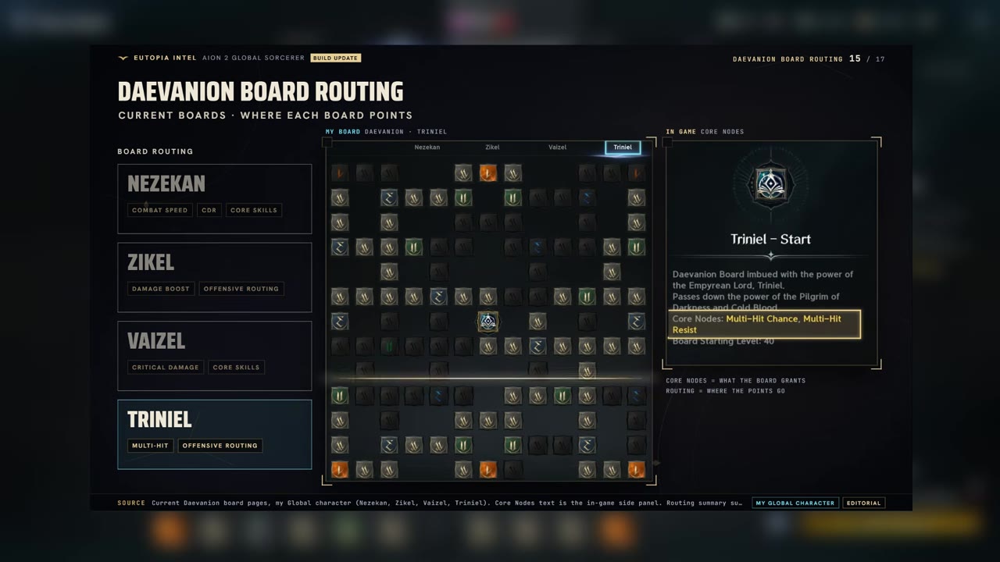Click the highlighted Core Nodes Multi-Hit line

(x=766, y=324)
